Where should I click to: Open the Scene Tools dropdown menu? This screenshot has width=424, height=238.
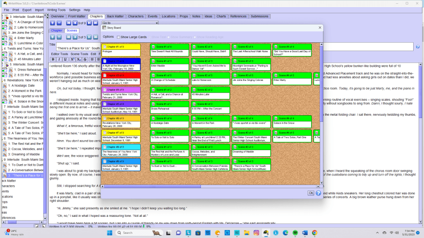[x=79, y=54]
